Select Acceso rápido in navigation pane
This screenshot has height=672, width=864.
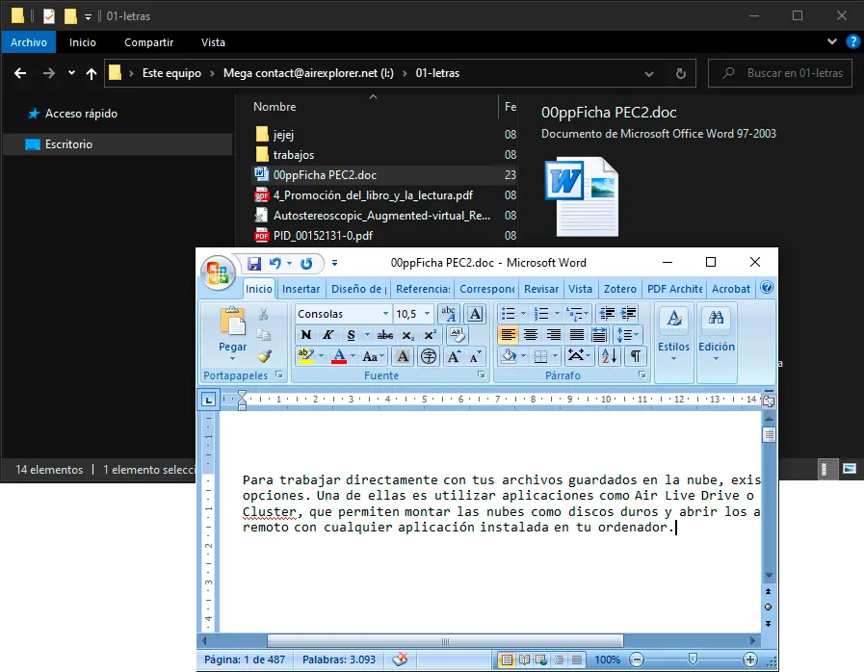coord(81,114)
